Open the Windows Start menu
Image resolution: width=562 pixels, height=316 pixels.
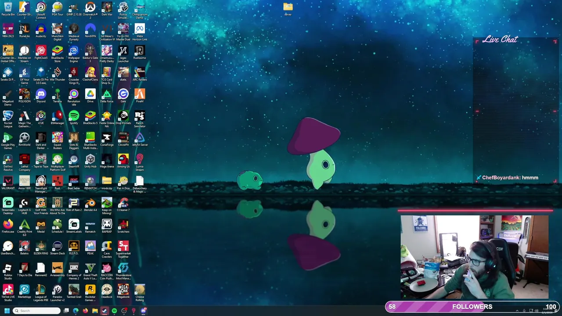7,311
